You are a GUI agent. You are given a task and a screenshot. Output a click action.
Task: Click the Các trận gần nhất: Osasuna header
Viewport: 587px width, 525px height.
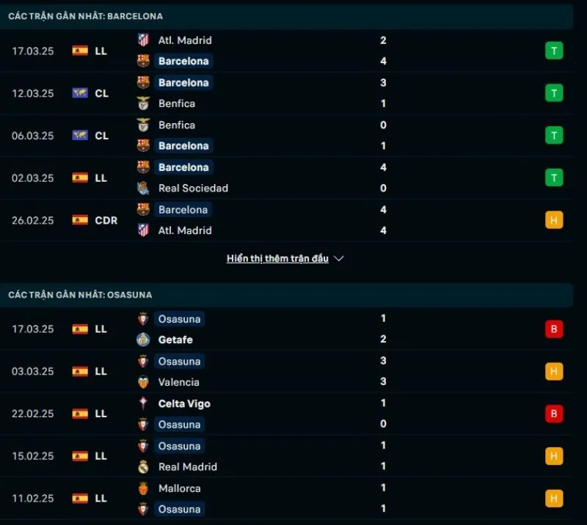click(81, 295)
